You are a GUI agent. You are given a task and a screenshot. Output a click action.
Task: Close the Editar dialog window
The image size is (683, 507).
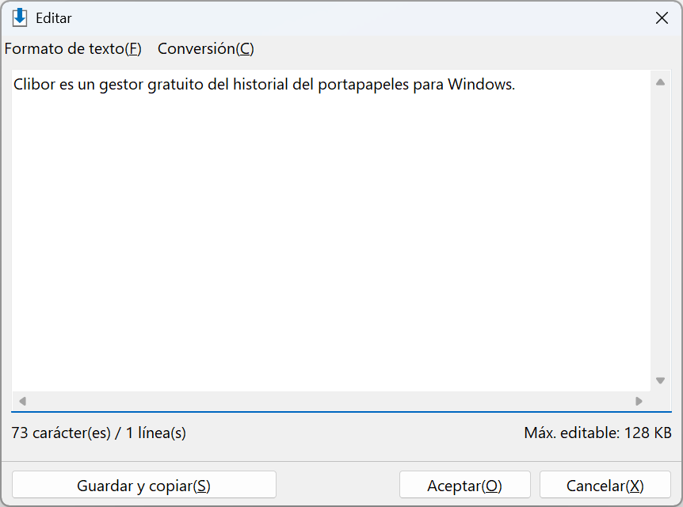[x=662, y=18]
